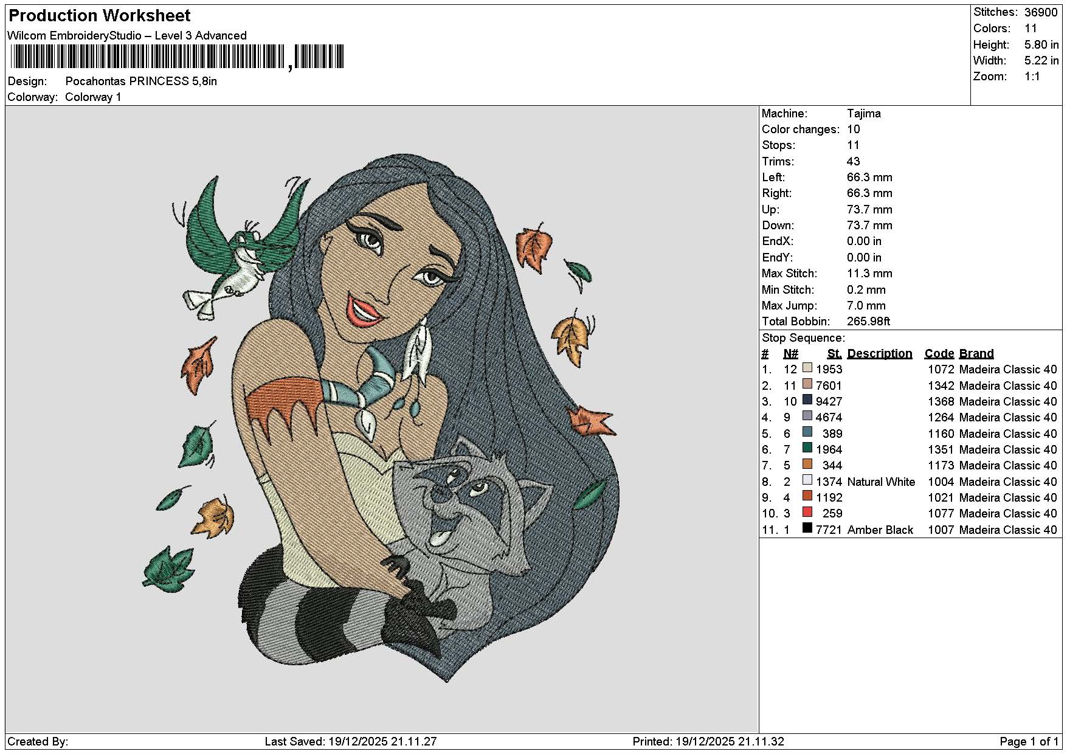Click the 'Stop Sequence:' heading
This screenshot has width=1067, height=754.
click(803, 338)
